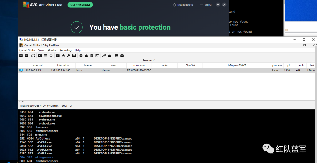Click the Office macro document toolbar icon

[92, 56]
